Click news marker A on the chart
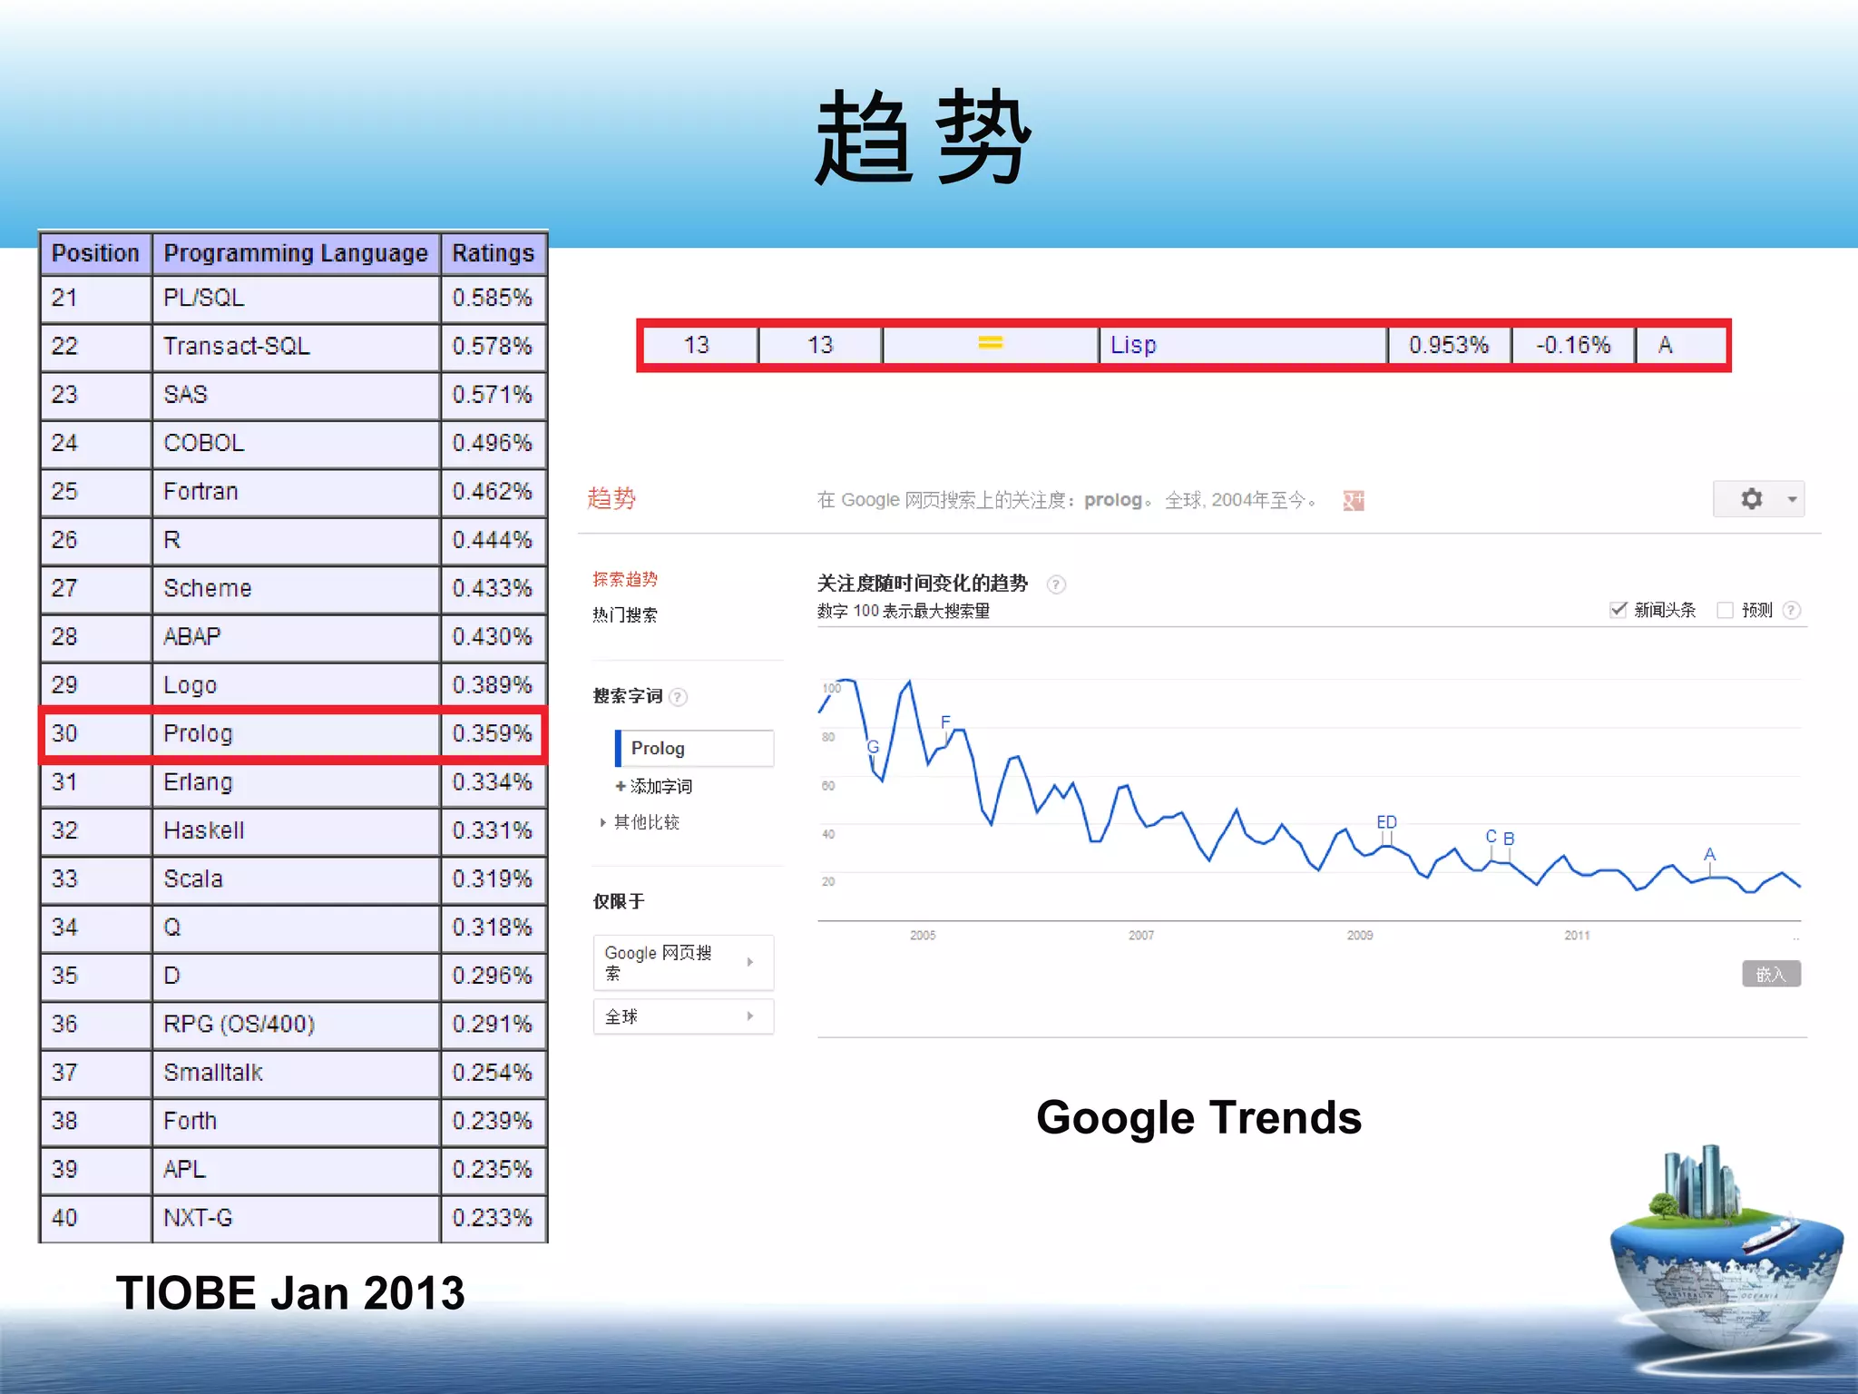This screenshot has height=1394, width=1858. click(1709, 854)
